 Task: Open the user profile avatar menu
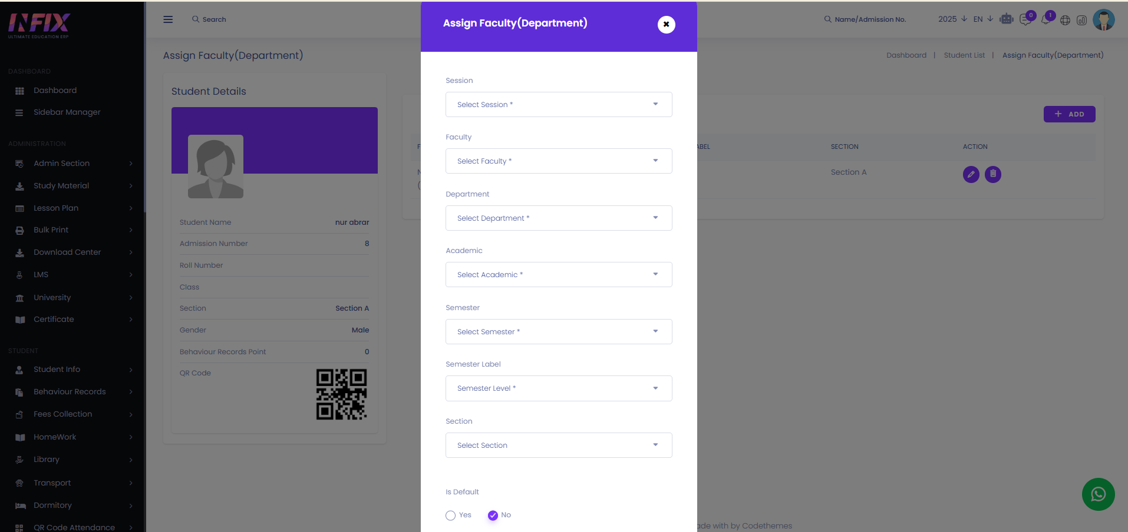pyautogui.click(x=1104, y=19)
